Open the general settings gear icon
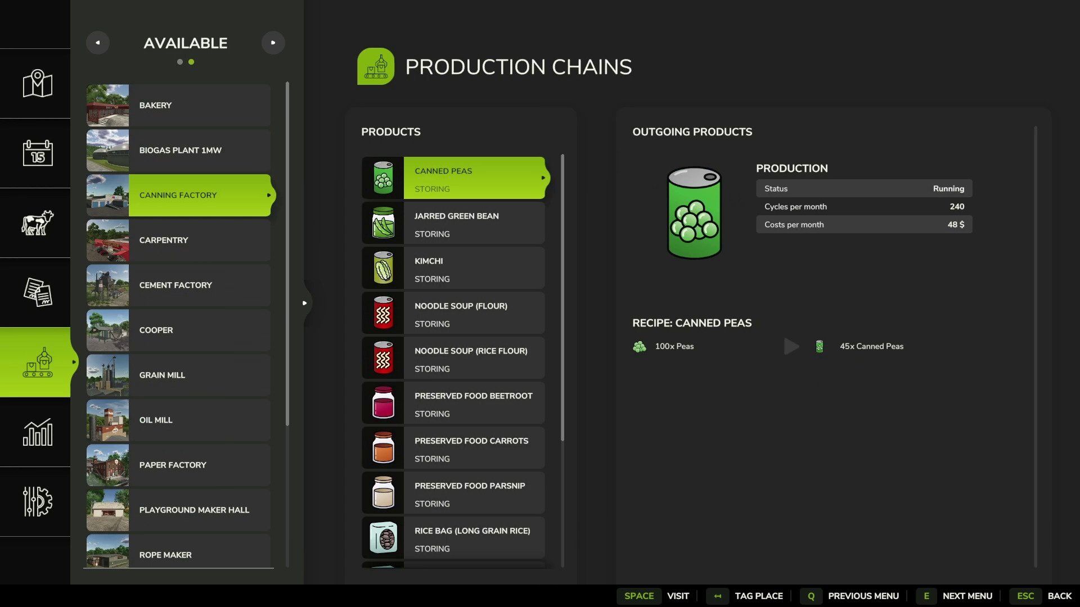1080x607 pixels. 37,501
